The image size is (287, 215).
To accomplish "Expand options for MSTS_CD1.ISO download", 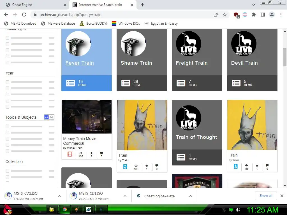I will pos(125,196).
